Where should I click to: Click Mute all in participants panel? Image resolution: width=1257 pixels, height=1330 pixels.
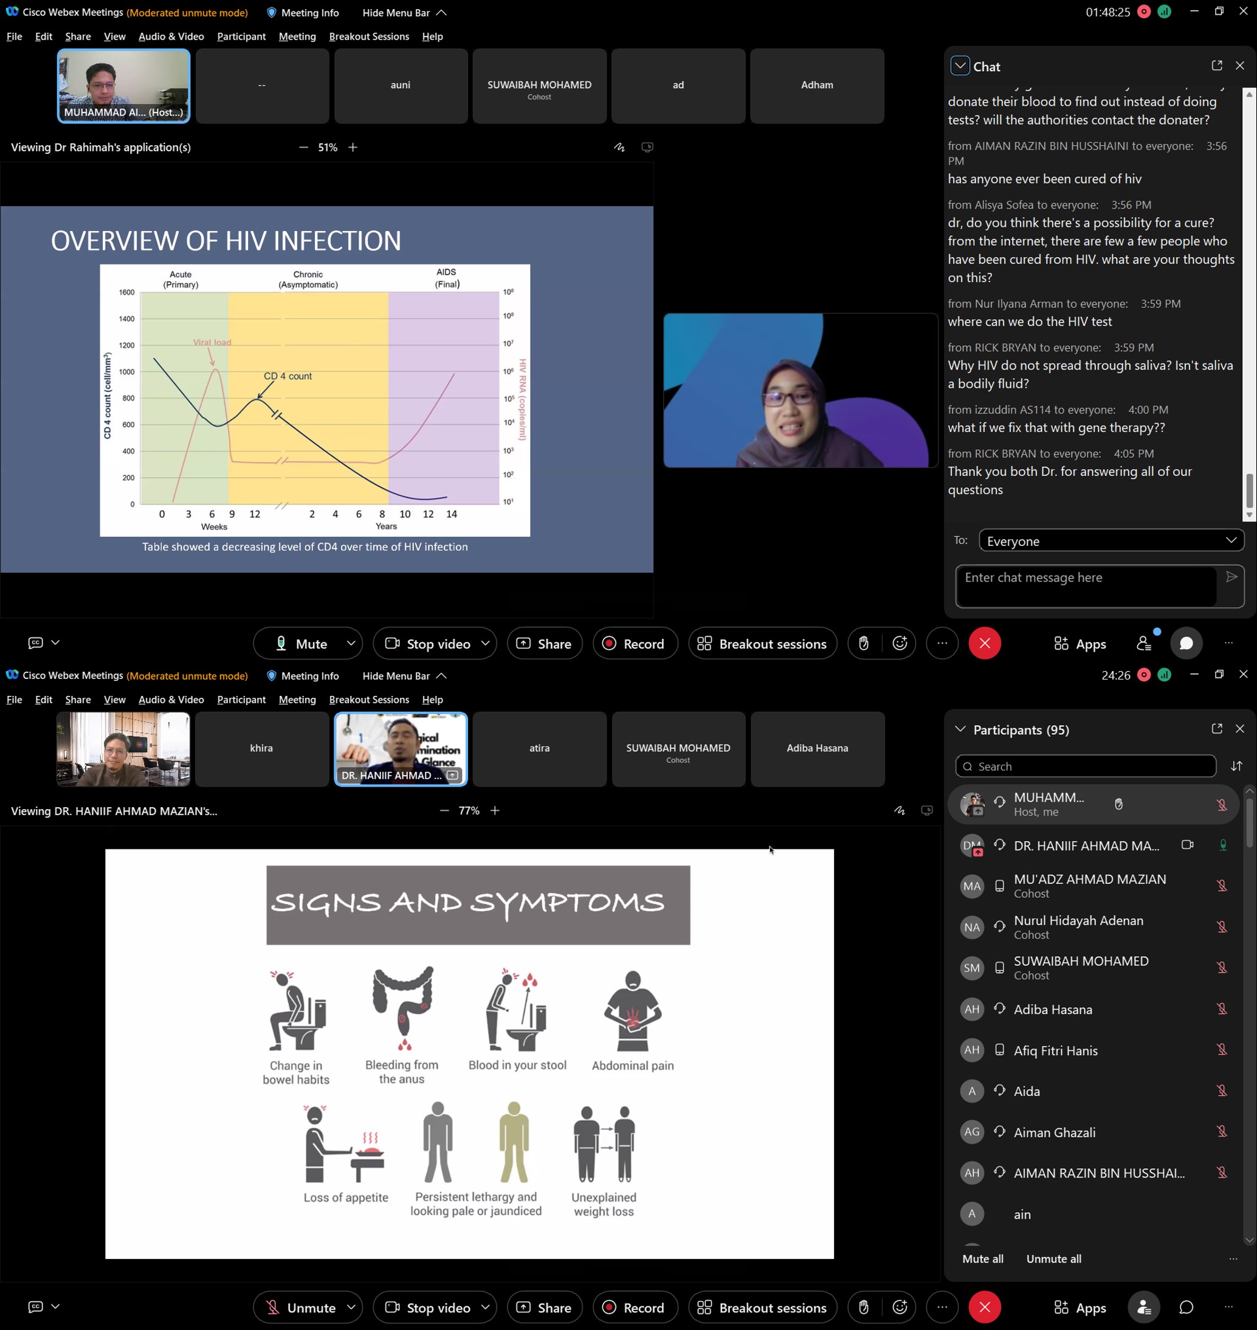pos(982,1258)
